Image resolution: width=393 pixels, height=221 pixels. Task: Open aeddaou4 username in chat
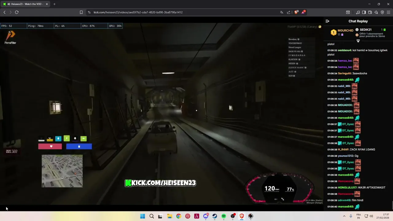pos(345,50)
